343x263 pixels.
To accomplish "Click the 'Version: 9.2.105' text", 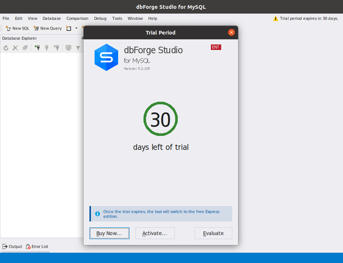I will pos(137,69).
